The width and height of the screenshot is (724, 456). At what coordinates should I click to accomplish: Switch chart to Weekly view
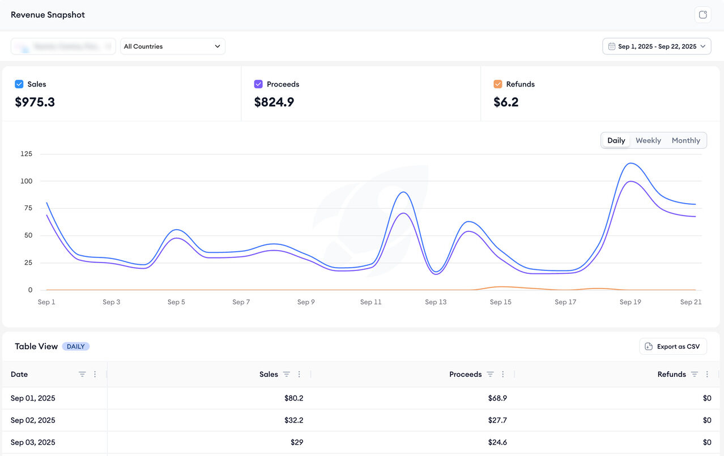(648, 140)
